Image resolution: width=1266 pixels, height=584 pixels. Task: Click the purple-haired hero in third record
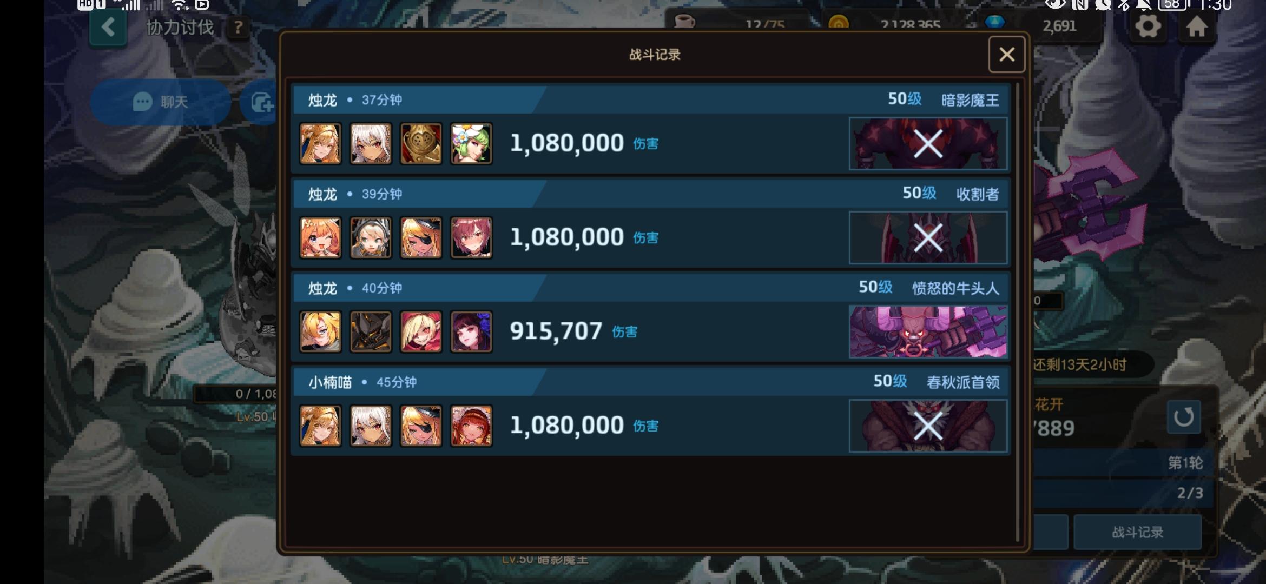point(471,331)
